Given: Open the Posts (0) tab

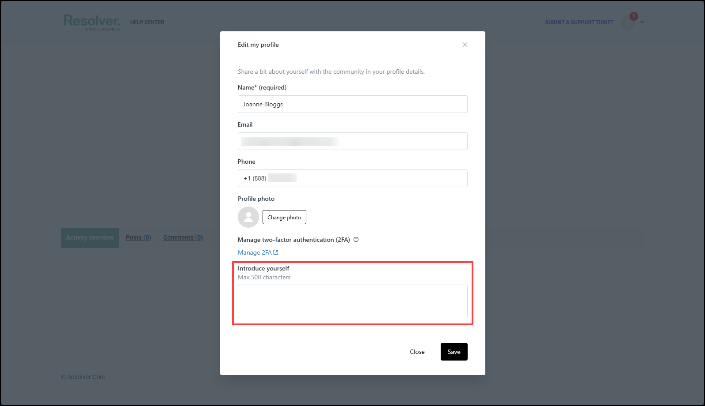Looking at the screenshot, I should [x=138, y=237].
